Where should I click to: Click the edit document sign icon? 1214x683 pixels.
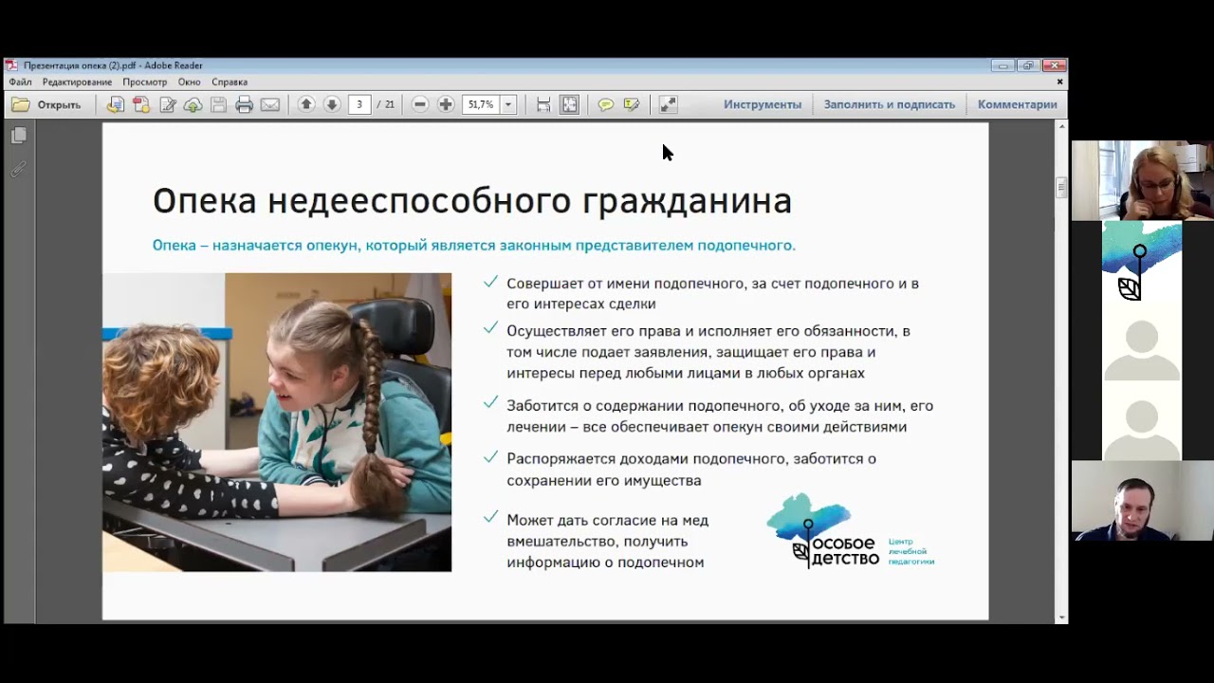click(x=168, y=104)
